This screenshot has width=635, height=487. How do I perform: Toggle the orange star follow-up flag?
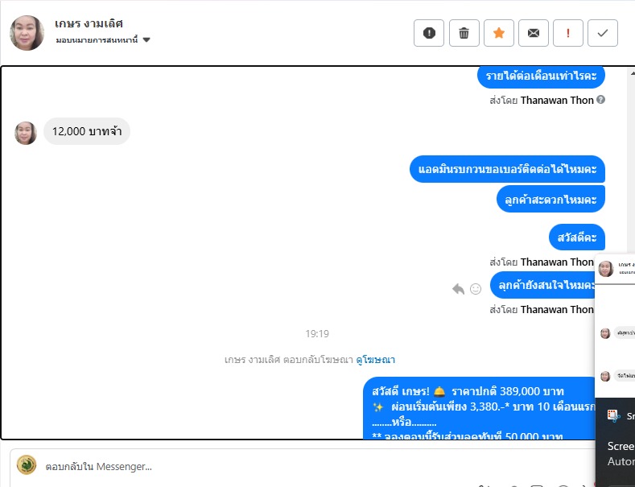[x=499, y=33]
